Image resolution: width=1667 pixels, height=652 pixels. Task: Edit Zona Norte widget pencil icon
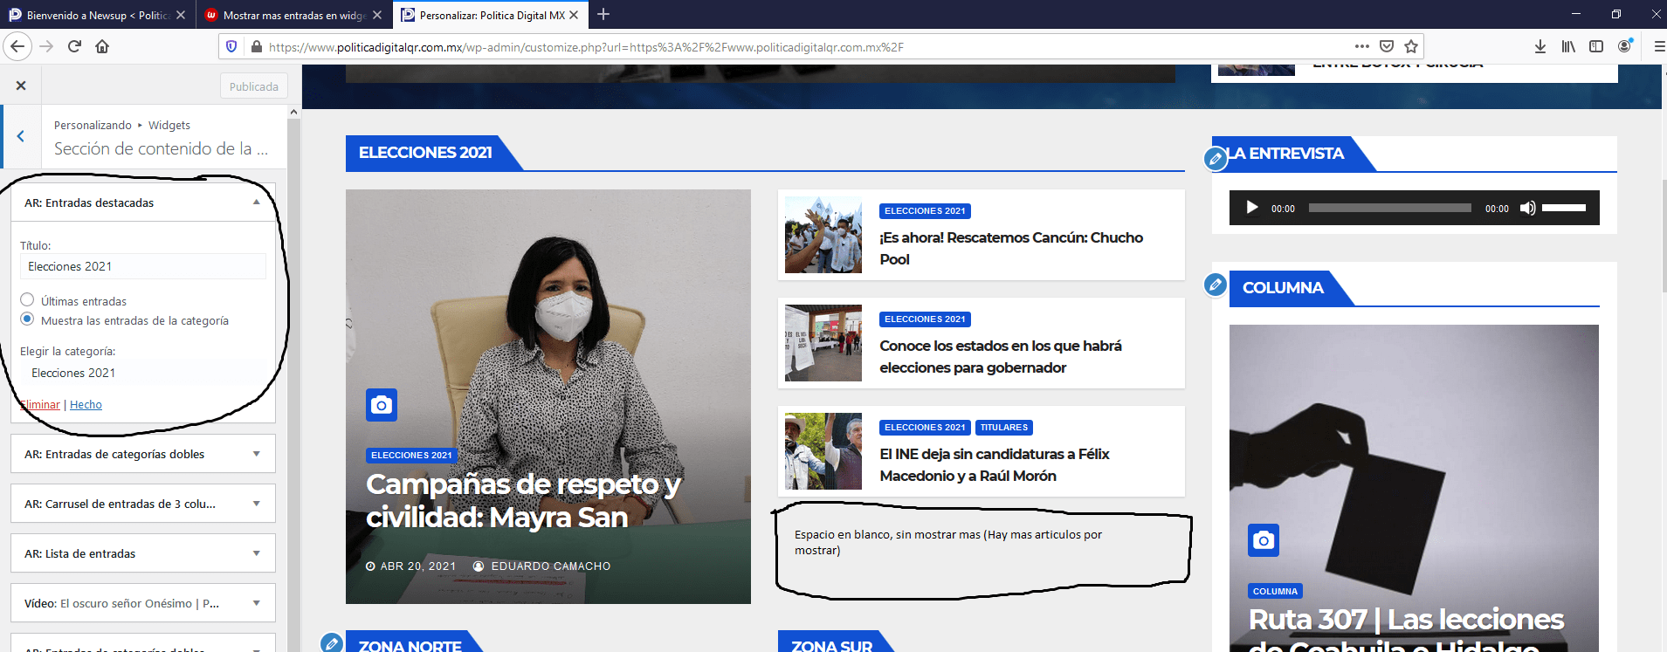(331, 644)
